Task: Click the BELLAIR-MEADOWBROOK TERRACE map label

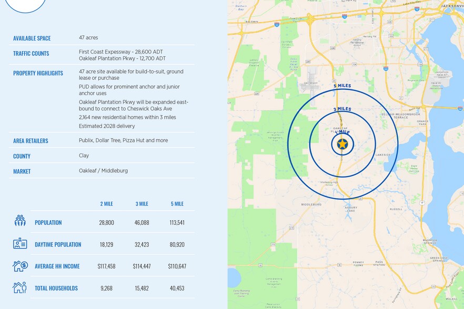Action: (x=401, y=116)
